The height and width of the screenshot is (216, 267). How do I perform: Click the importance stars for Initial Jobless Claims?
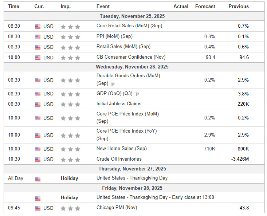(x=70, y=104)
